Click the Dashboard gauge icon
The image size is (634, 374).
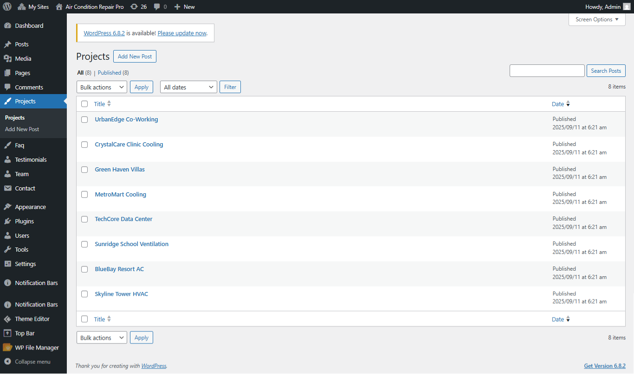coord(7,25)
